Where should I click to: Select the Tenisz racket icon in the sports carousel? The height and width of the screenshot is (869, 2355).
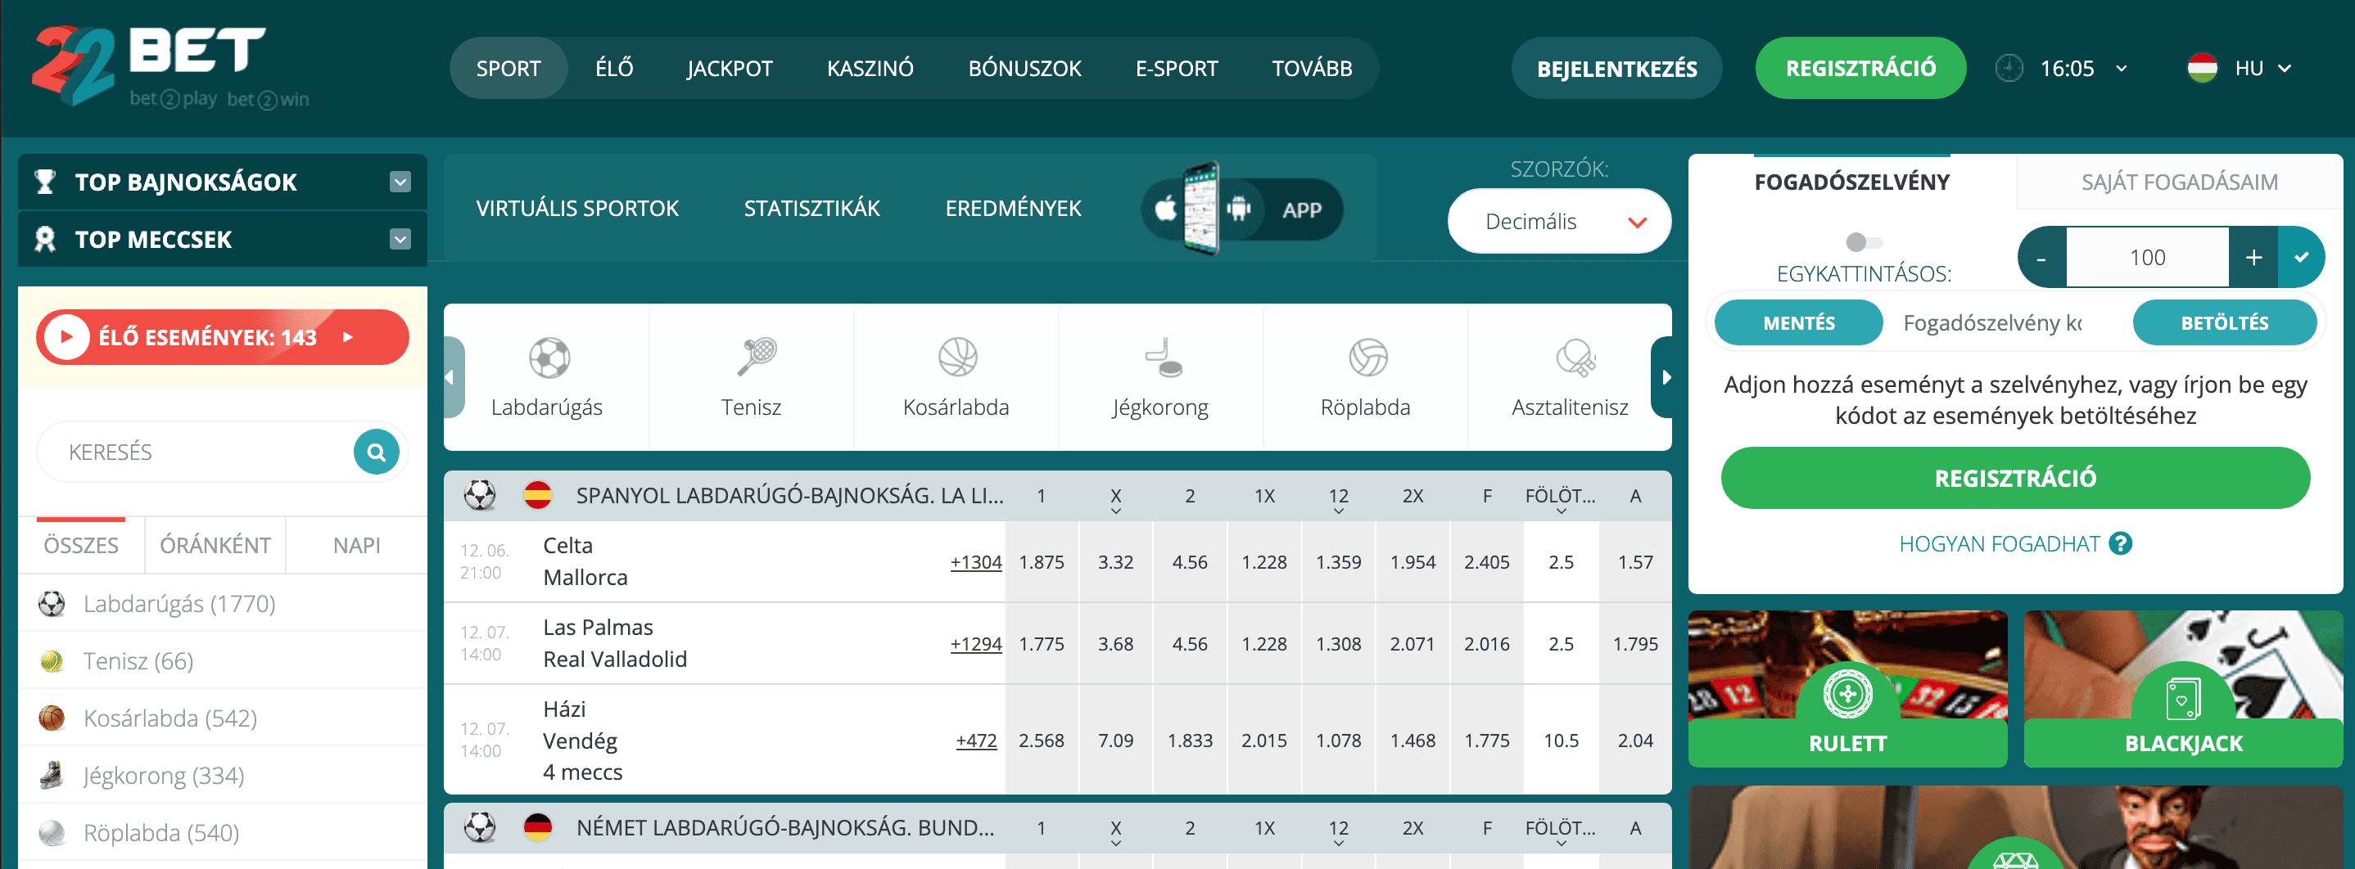coord(756,358)
